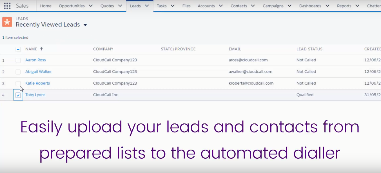Viewport: 381px width, 173px height.
Task: Open the Tasks tab
Action: pos(162,6)
